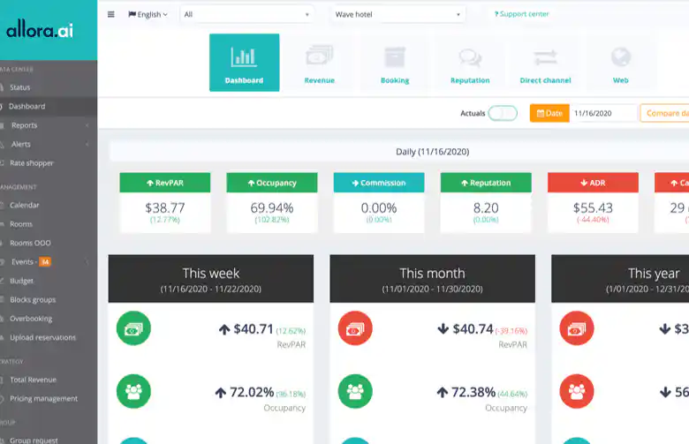The width and height of the screenshot is (689, 444).
Task: Open Rooms OOO in the sidebar
Action: (49, 243)
